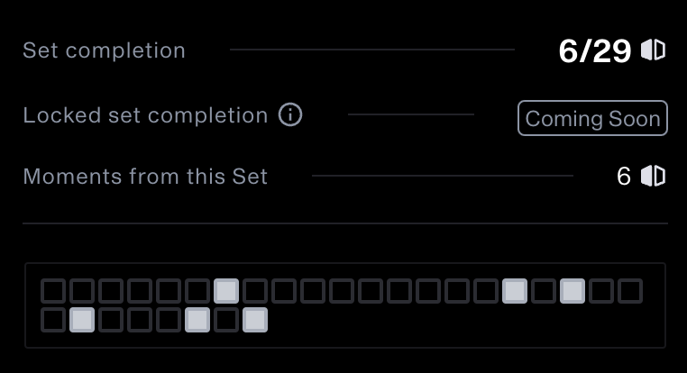Select the first filled square in top row

pos(226,291)
